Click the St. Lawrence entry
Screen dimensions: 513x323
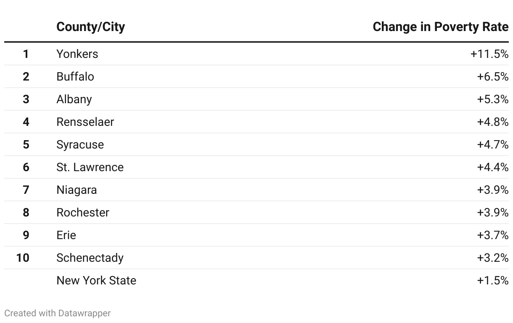pos(90,167)
